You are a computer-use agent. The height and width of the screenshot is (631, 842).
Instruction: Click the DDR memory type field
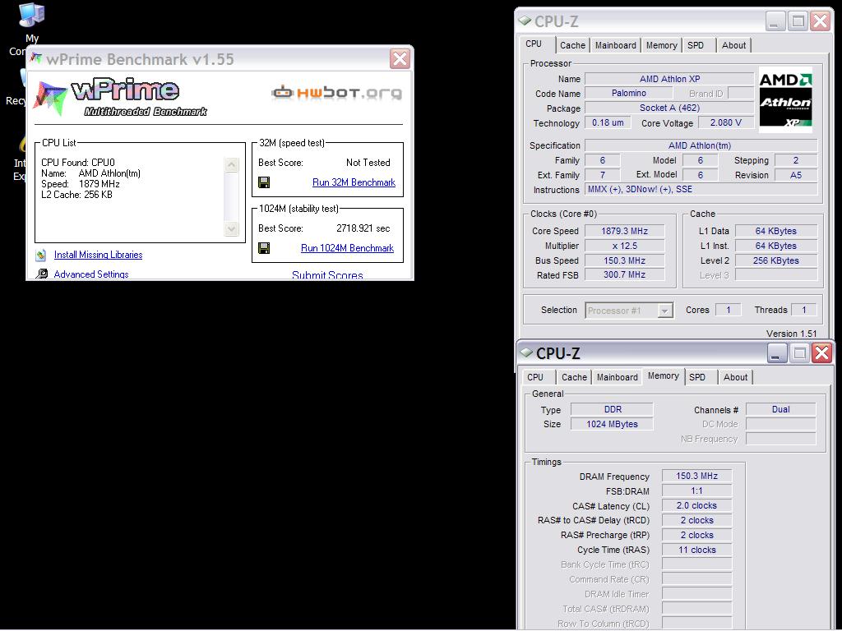pos(612,409)
